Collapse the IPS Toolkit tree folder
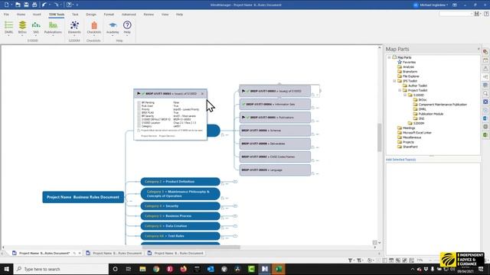Viewport: 490px width, 275px height. click(394, 81)
